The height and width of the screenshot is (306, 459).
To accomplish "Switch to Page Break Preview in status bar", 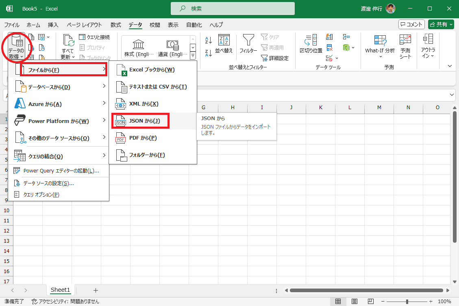I will point(371,301).
